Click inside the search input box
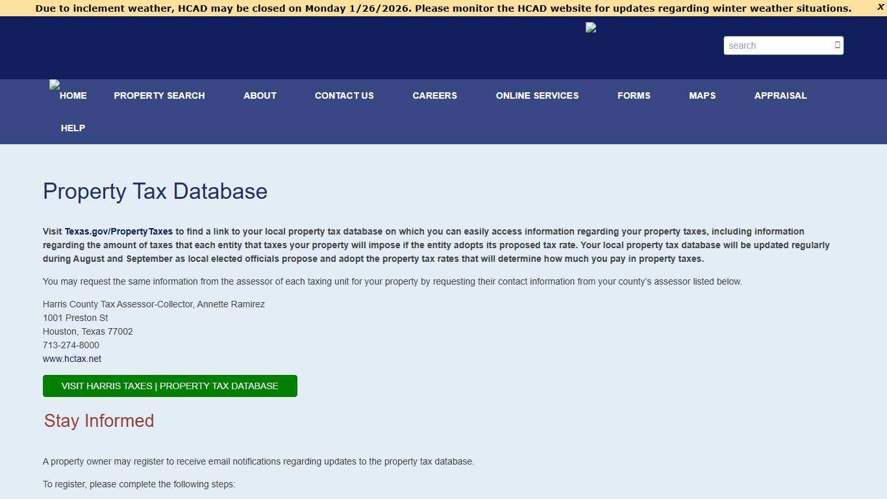This screenshot has height=499, width=887. click(x=773, y=45)
